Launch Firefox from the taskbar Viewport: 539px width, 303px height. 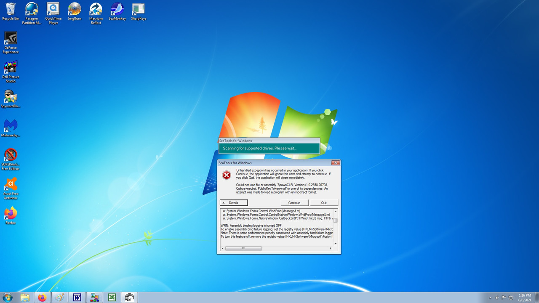42,298
